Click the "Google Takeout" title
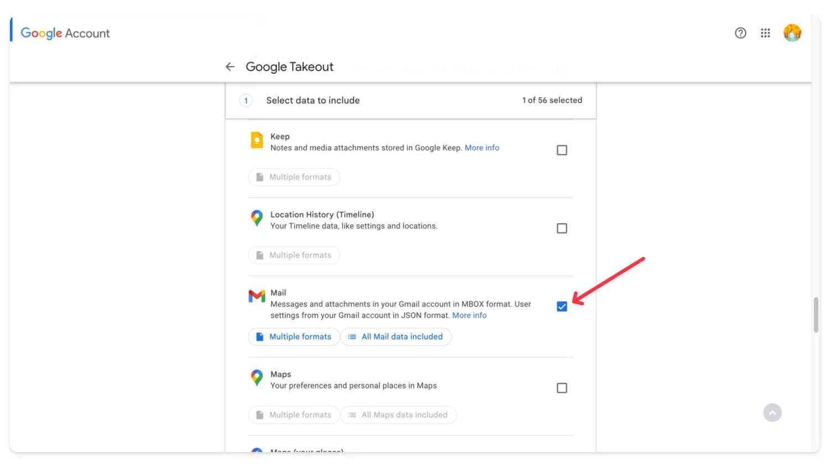The width and height of the screenshot is (830, 467). tap(289, 67)
